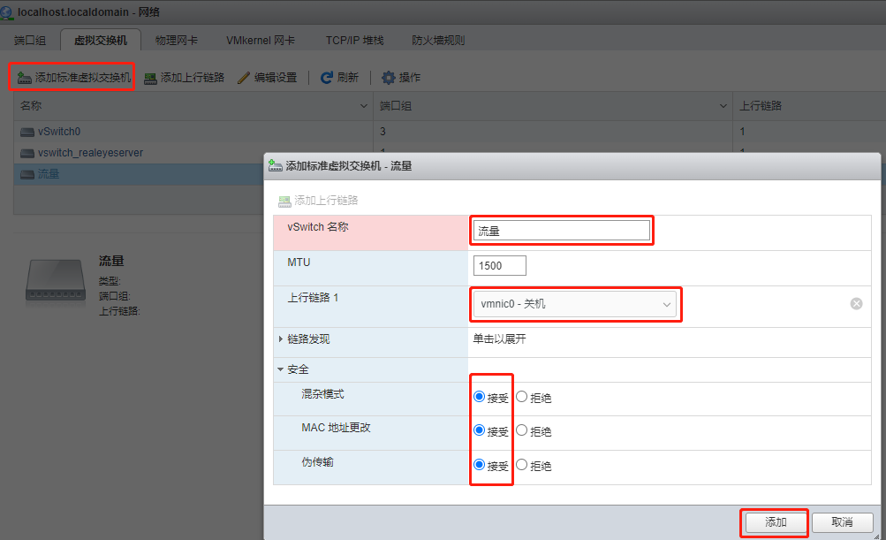Image resolution: width=886 pixels, height=540 pixels.
Task: Click the 上行链路 column header
Action: (761, 106)
